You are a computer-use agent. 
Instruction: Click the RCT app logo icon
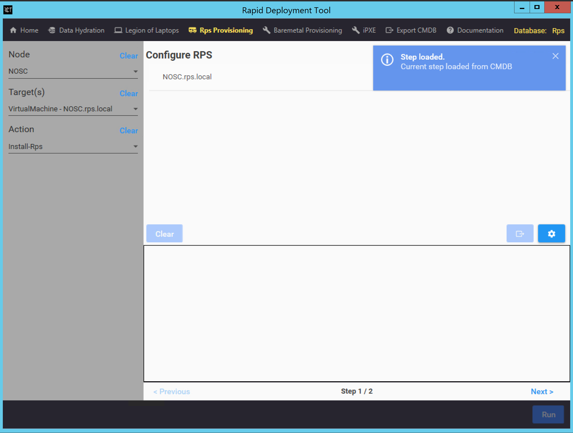tap(8, 10)
